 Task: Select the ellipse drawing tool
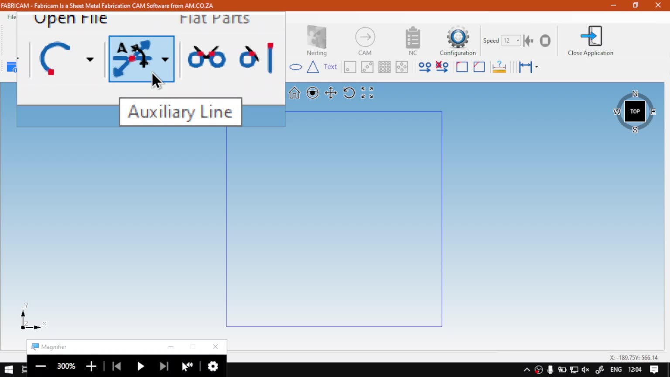(x=296, y=67)
